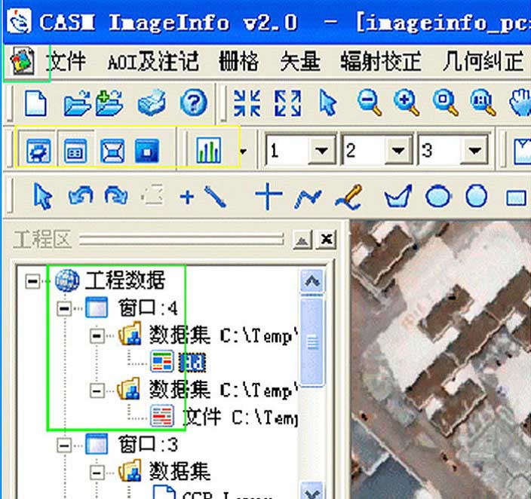Collapse the 窗口:4 tree node

click(x=64, y=308)
